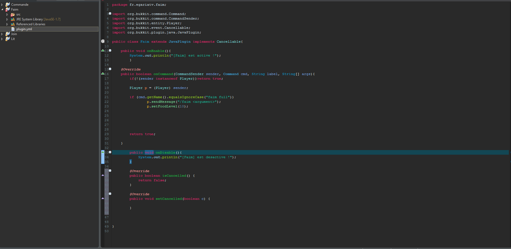Image resolution: width=511 pixels, height=249 pixels.
Task: Click the Faim project icon with error badge
Action: [8, 10]
